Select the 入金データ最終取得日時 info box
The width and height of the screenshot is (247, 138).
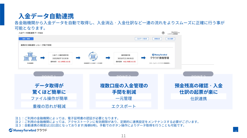click(x=61, y=58)
